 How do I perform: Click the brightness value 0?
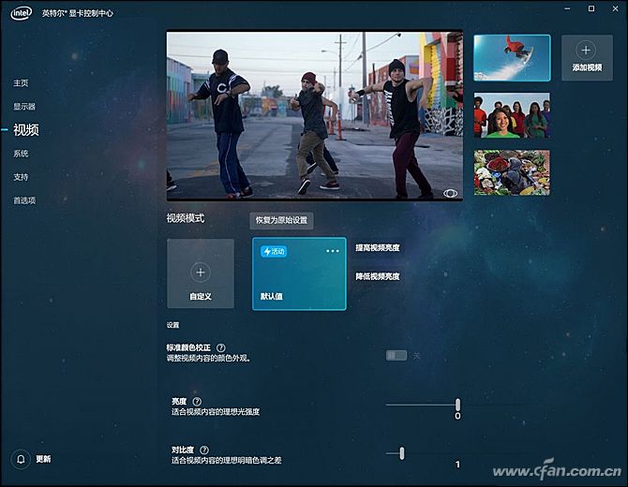tap(457, 416)
